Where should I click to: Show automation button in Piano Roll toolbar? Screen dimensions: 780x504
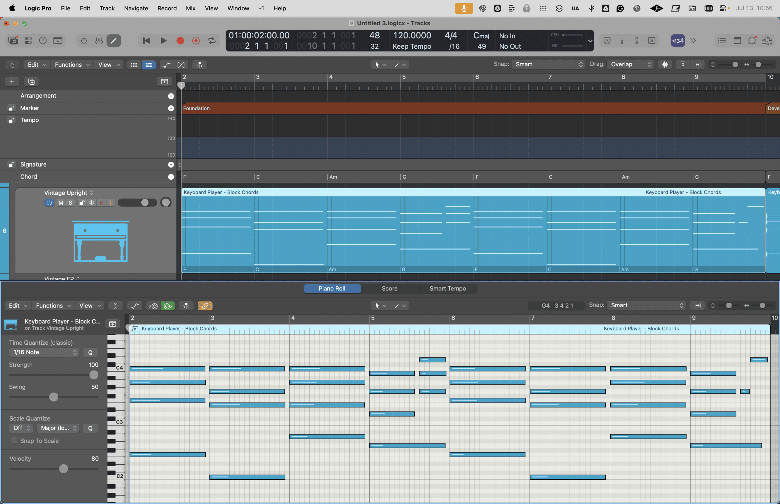135,306
